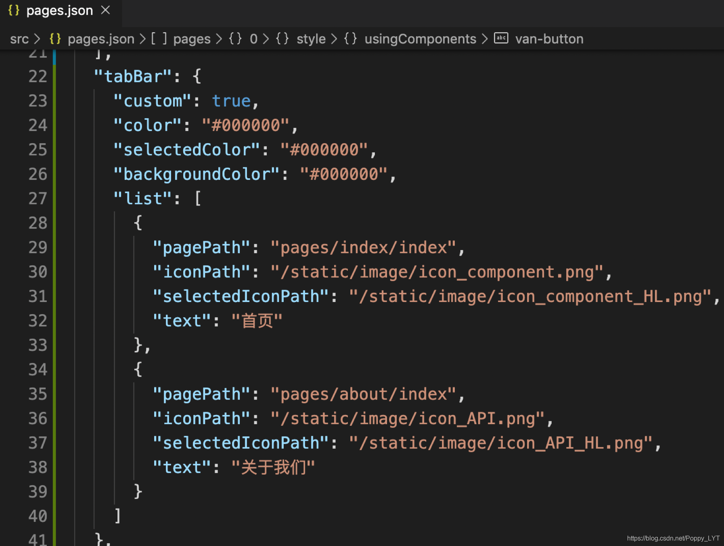
Task: Open the usingComponents breadcrumb segment
Action: (x=420, y=39)
